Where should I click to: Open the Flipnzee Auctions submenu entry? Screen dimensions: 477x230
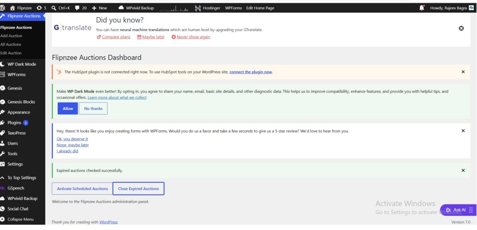pos(16,27)
